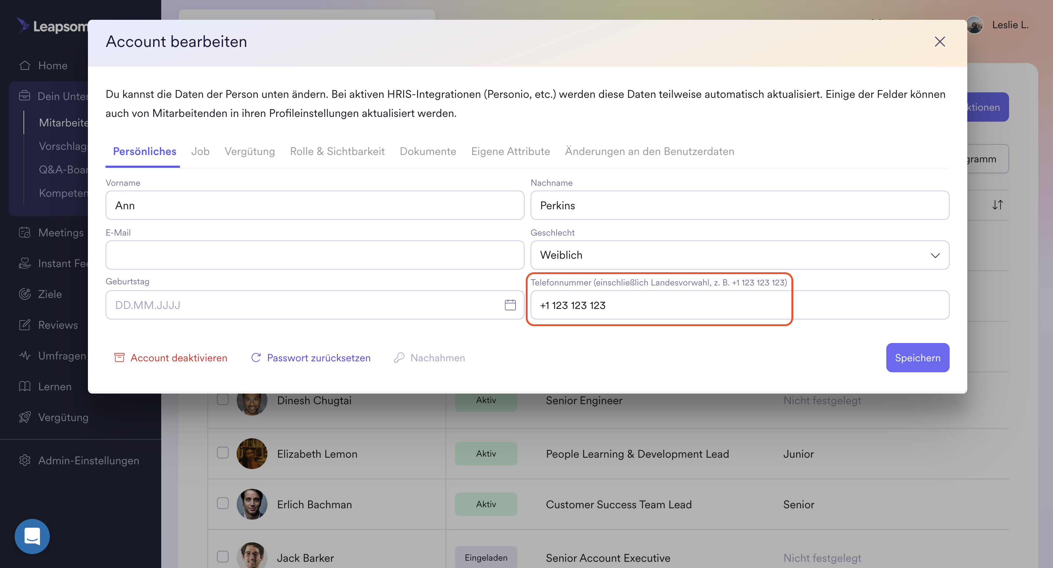Switch to the Vergütung tab in dialog
The height and width of the screenshot is (568, 1053).
tap(250, 151)
